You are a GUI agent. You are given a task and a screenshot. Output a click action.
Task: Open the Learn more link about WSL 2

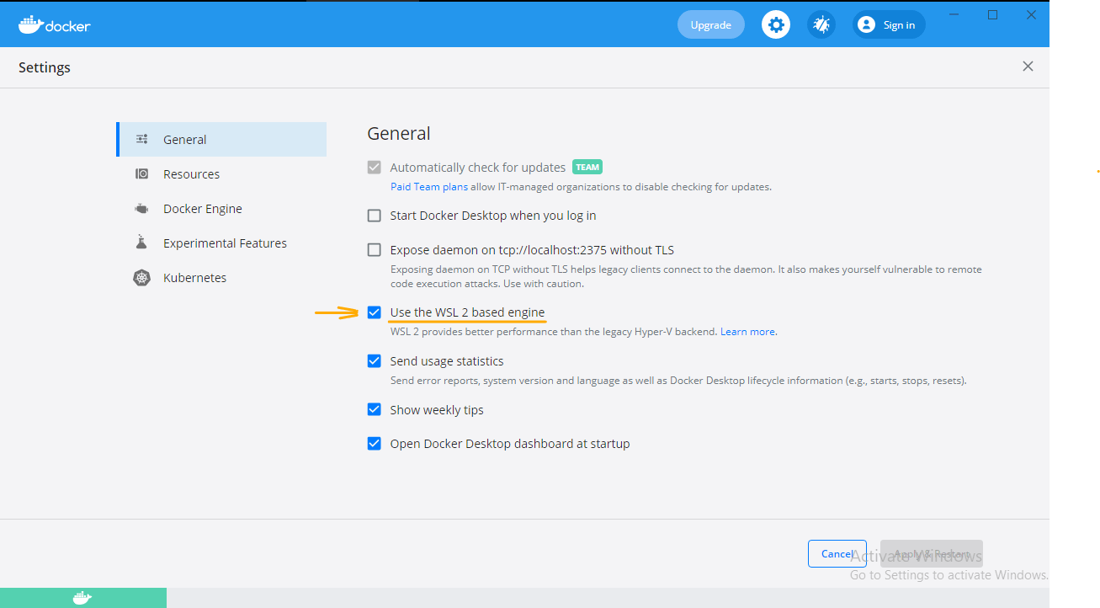tap(747, 332)
